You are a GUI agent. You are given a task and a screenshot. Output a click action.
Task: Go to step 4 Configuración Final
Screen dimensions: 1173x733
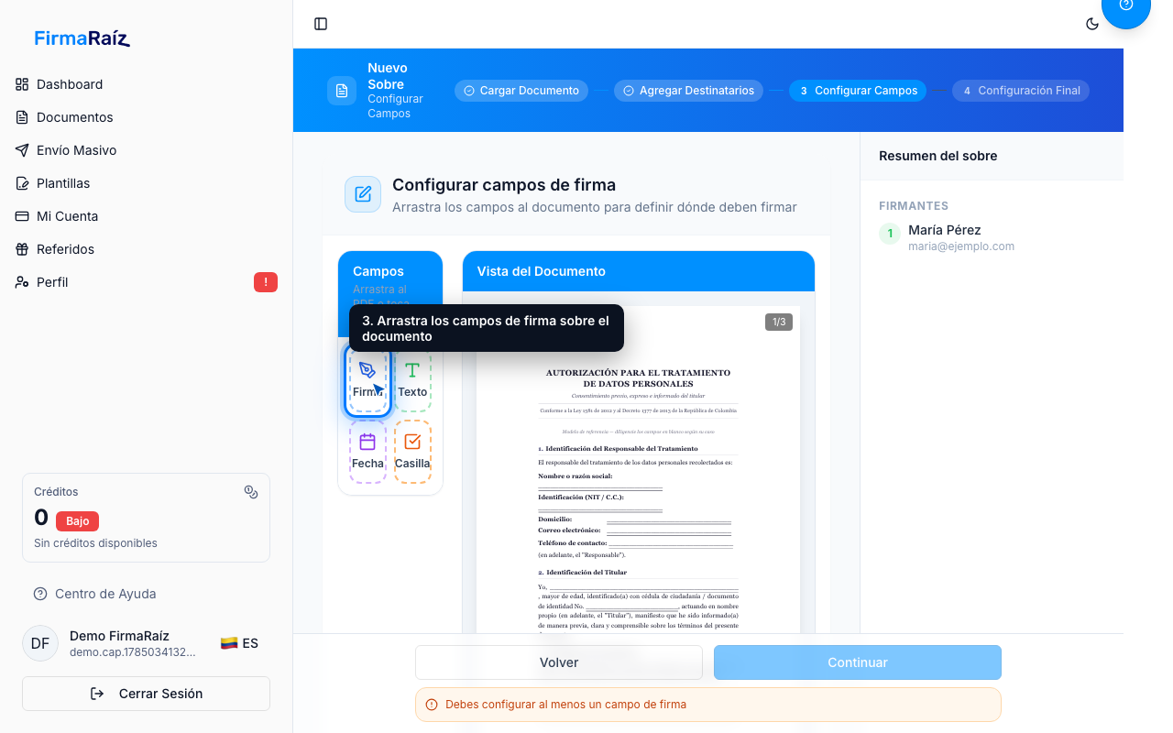pos(1021,91)
